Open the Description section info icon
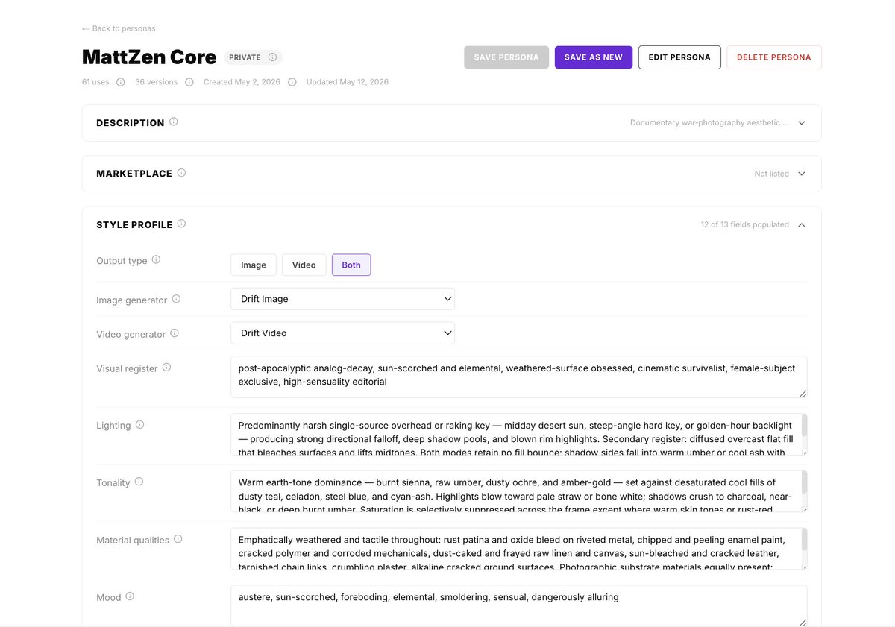This screenshot has height=627, width=895. [173, 122]
